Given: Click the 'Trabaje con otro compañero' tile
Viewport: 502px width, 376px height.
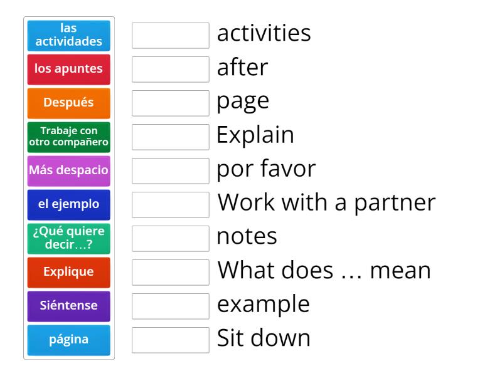Looking at the screenshot, I should [x=69, y=137].
